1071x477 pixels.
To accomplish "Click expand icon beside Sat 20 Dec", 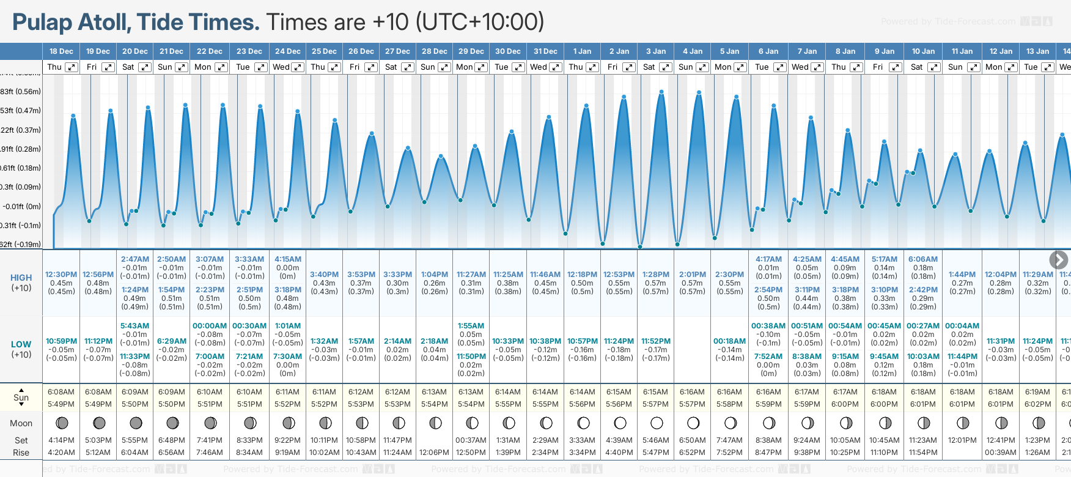I will click(145, 67).
